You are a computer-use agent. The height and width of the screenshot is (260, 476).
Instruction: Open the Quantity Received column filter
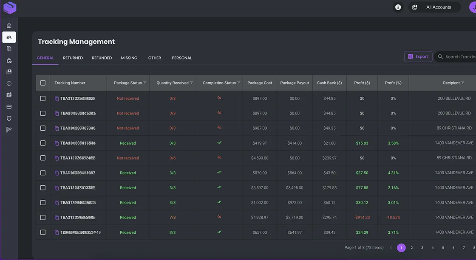click(x=192, y=83)
